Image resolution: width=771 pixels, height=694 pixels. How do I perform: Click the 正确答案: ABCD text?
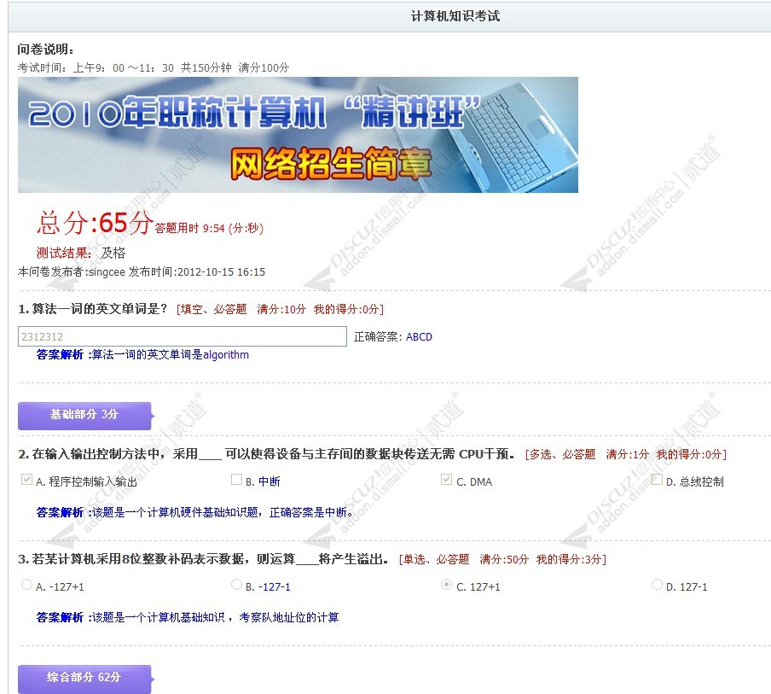click(x=393, y=337)
